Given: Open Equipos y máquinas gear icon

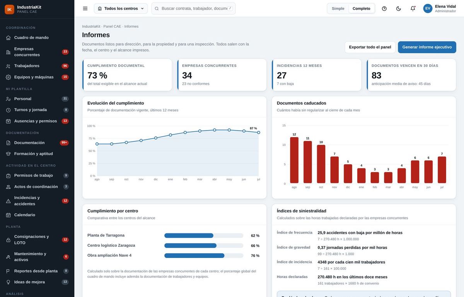Looking at the screenshot, I should point(8,77).
